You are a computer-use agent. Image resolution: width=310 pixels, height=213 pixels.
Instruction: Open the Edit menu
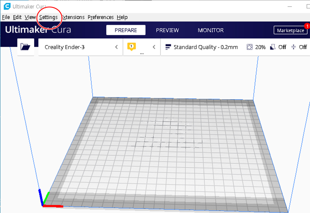(x=17, y=17)
